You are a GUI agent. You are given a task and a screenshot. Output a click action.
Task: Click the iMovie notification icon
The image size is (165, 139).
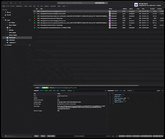point(136,5)
